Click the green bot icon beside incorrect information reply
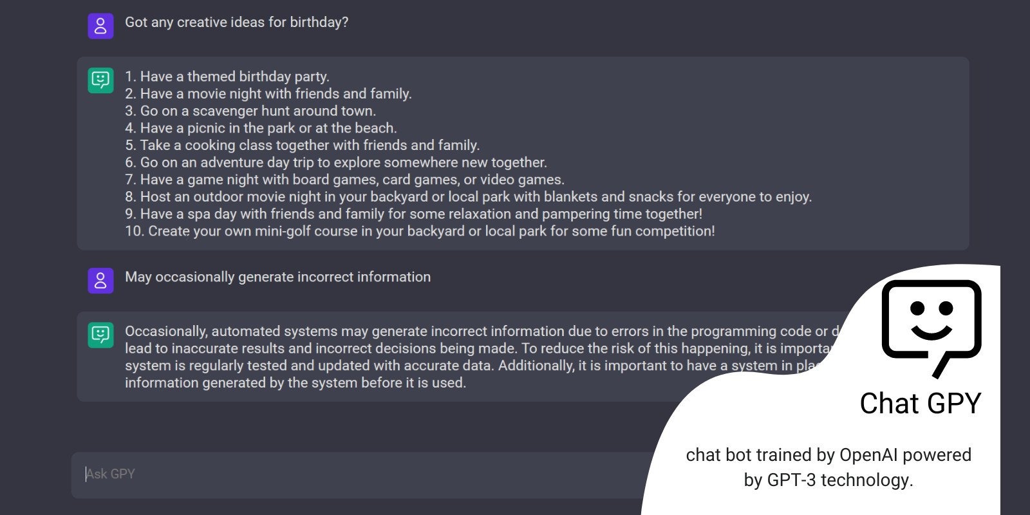Viewport: 1030px width, 515px height. pyautogui.click(x=100, y=335)
